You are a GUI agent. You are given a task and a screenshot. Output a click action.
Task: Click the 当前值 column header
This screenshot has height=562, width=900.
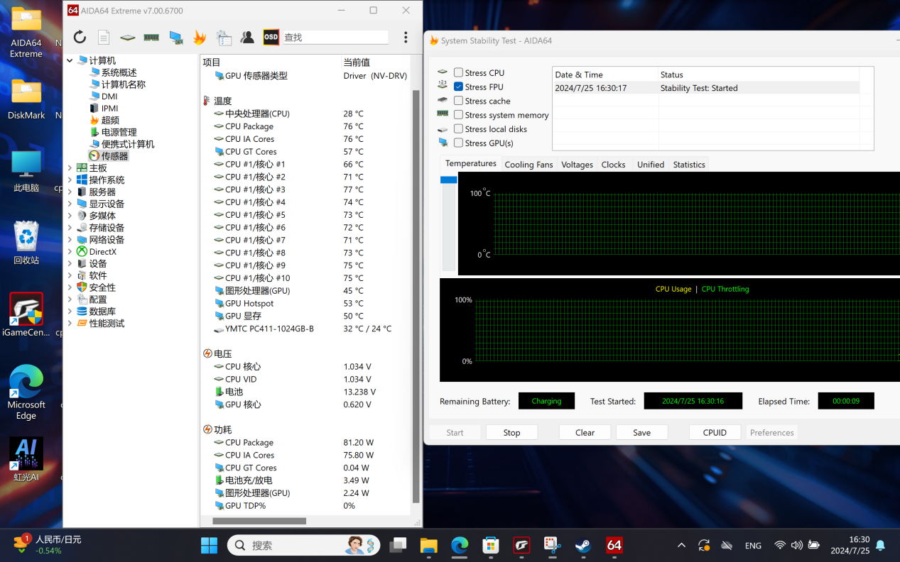pos(376,62)
